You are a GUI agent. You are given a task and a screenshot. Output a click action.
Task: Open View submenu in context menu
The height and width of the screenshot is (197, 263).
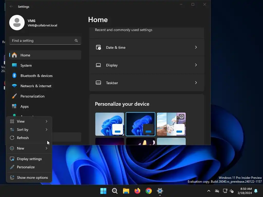point(29,121)
